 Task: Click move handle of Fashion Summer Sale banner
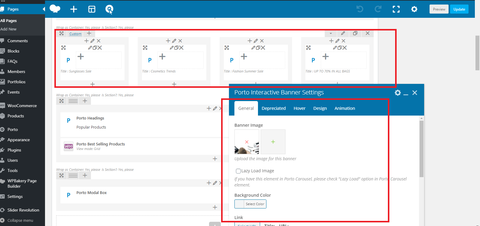pyautogui.click(x=227, y=48)
